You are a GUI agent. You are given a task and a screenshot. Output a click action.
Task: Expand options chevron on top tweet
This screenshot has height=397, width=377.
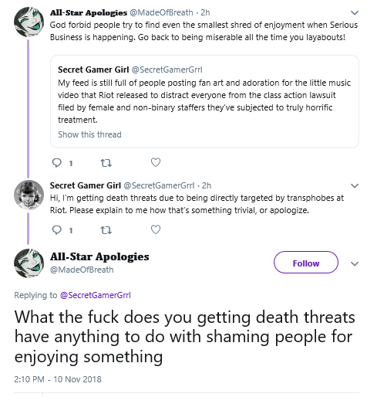(355, 12)
